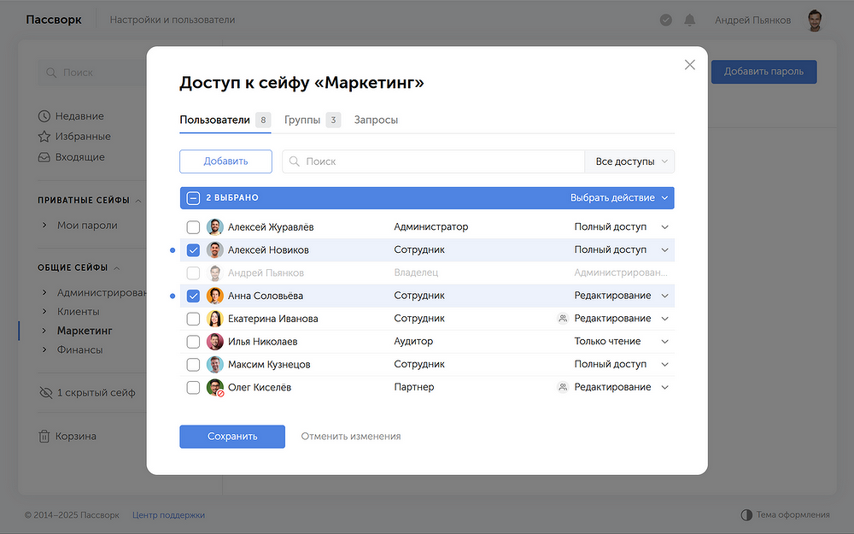Screen dimensions: 854x534
Task: Click the star icon next to Избранные
Action: point(44,137)
